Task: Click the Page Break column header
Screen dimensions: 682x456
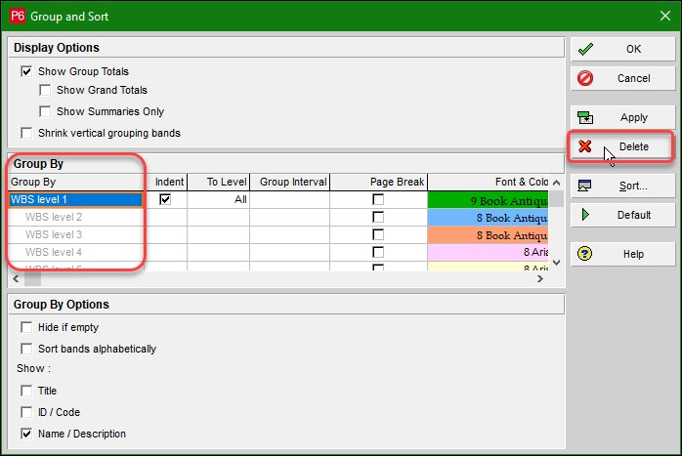Action: click(x=377, y=182)
